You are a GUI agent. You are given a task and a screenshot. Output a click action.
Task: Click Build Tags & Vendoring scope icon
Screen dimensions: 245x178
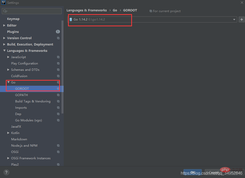(58, 101)
